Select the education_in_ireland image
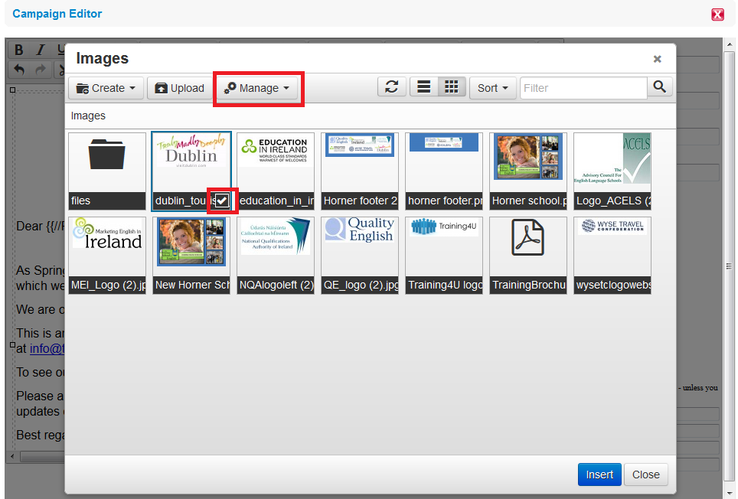Viewport: 738px width, 499px height. 276,171
